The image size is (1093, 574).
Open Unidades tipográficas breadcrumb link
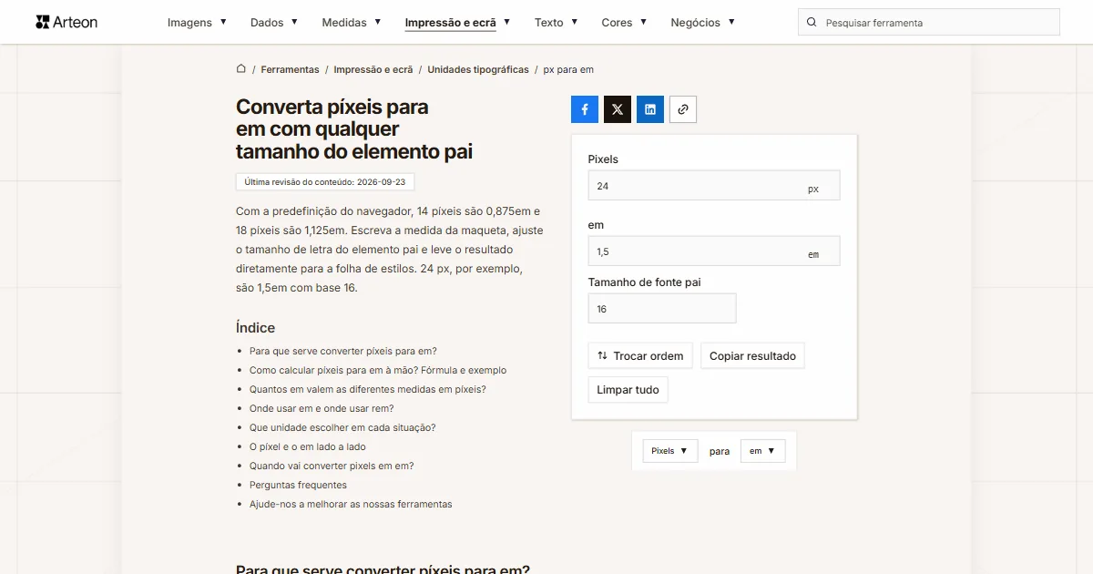point(478,69)
